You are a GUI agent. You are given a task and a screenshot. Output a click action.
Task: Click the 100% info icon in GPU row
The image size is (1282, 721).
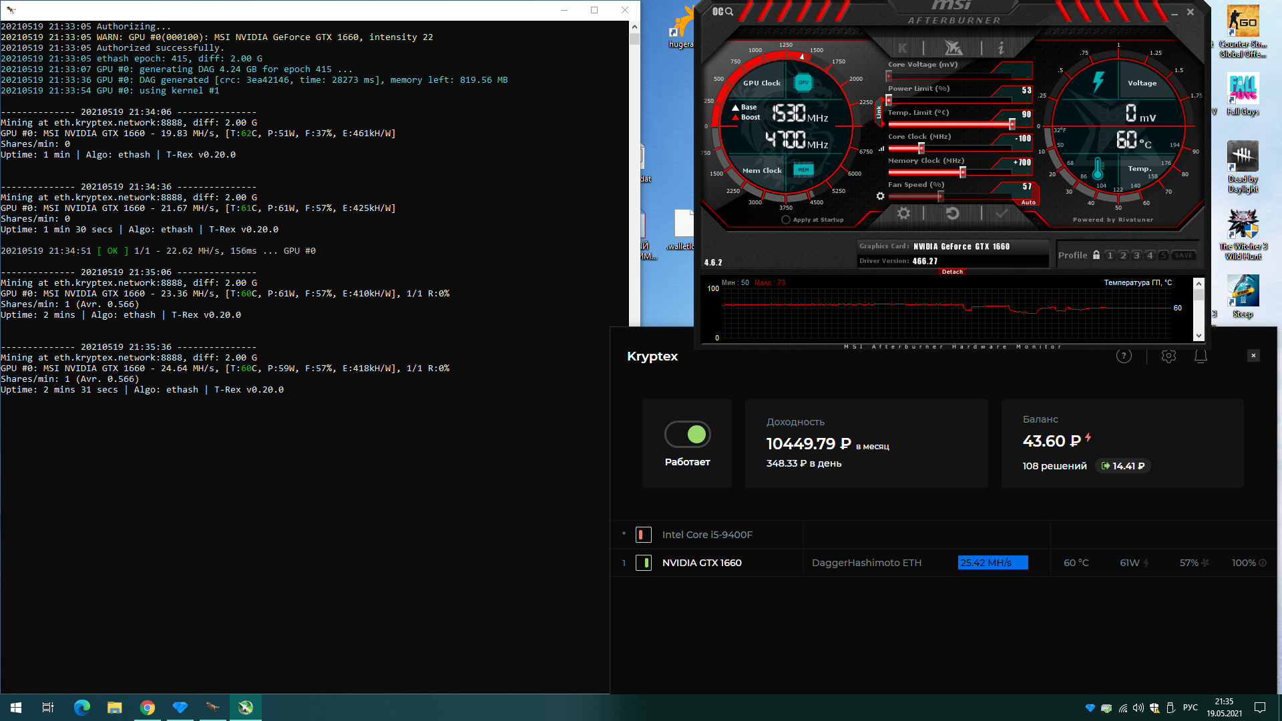point(1263,563)
